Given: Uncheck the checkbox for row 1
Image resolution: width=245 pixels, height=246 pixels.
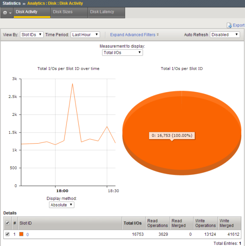Looking at the screenshot, I should click(7, 234).
